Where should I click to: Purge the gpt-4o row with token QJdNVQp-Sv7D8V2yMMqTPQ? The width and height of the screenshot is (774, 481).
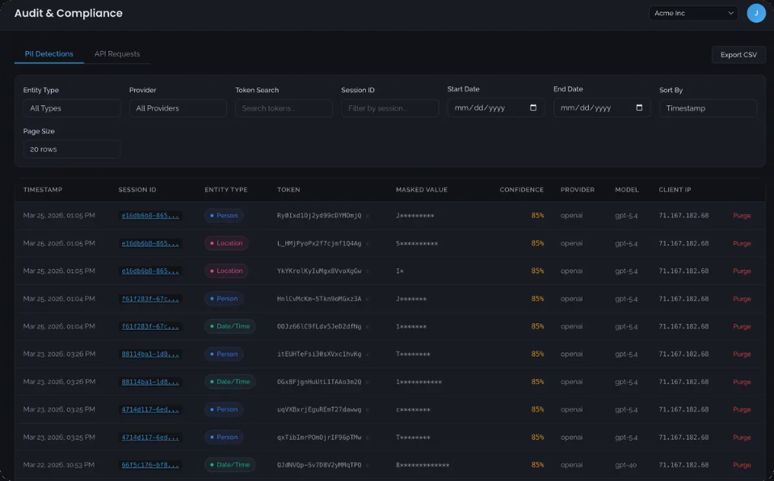[x=742, y=465]
